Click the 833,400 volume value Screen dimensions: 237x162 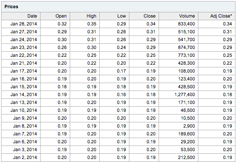tap(186, 24)
